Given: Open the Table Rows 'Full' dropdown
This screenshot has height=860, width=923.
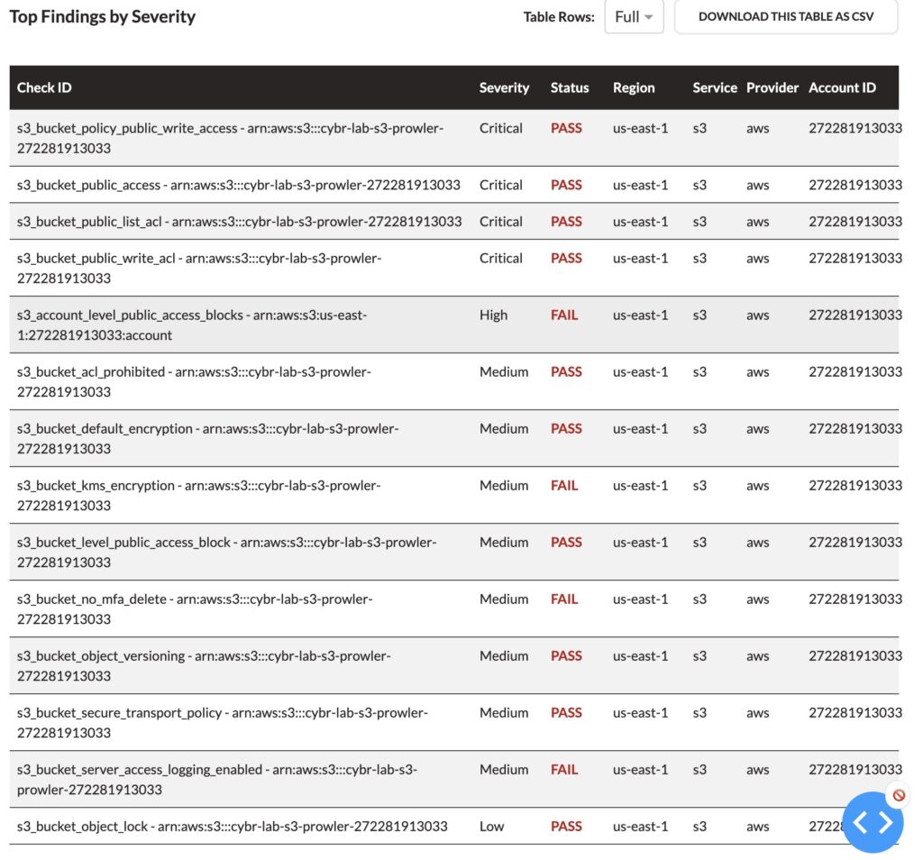Looking at the screenshot, I should [x=634, y=16].
